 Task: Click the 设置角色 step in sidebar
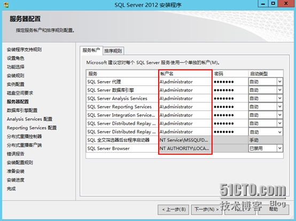pyautogui.click(x=15, y=58)
